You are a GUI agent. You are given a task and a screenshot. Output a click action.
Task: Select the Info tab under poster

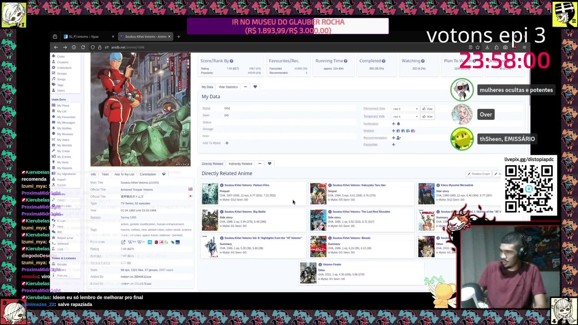[93, 174]
